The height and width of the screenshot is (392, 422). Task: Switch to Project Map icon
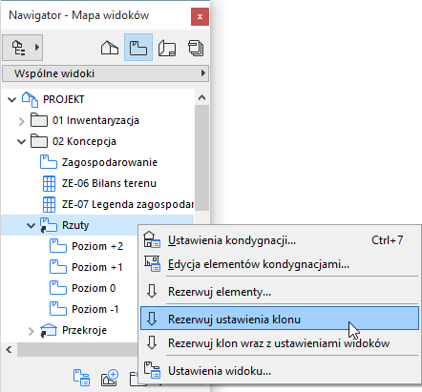[x=110, y=48]
